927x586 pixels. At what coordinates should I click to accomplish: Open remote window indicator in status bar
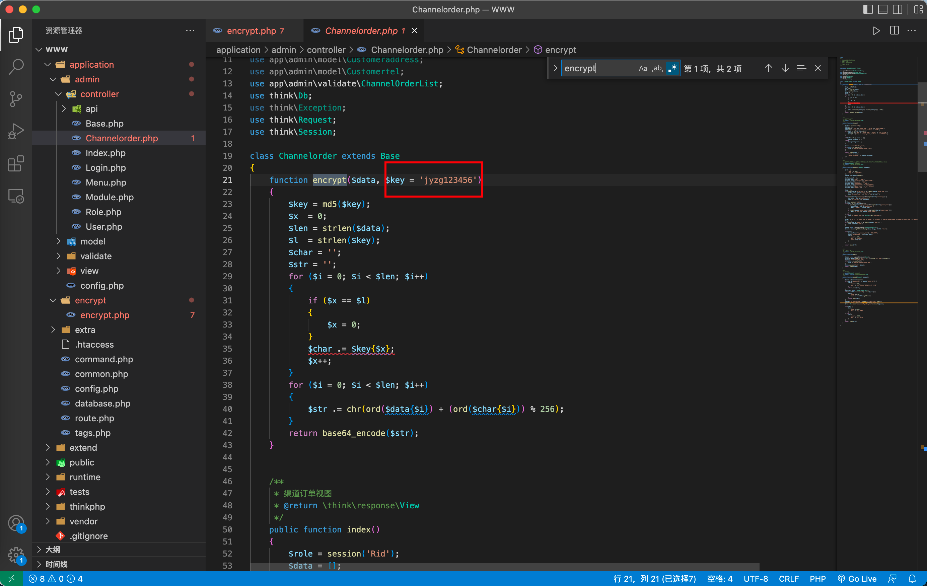(x=11, y=579)
